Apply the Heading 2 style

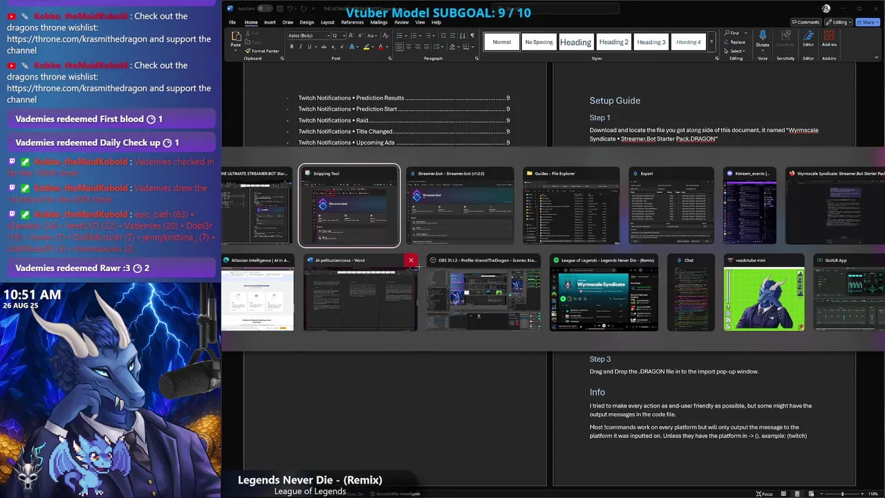(x=614, y=42)
